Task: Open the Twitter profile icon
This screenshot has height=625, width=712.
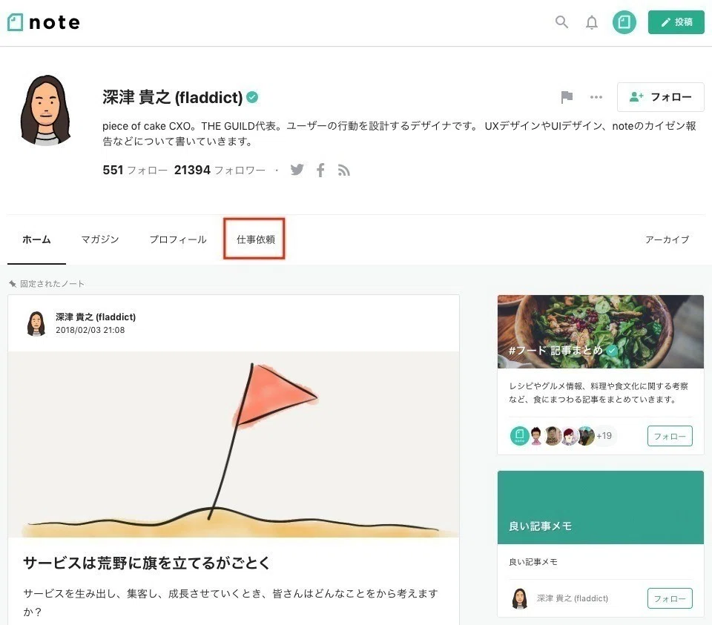Action: (297, 170)
